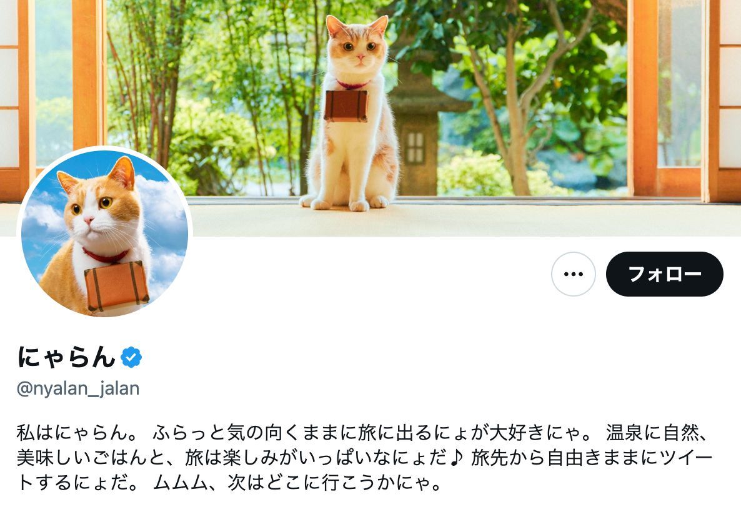Image resolution: width=741 pixels, height=512 pixels.
Task: Click bio text ムムム、次はどこに行こうかにゃ
Action: click(x=298, y=482)
